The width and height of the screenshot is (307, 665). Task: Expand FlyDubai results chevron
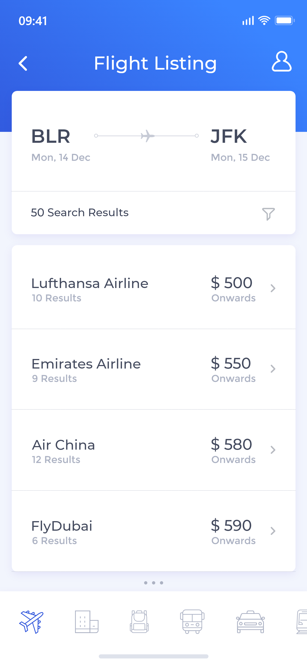click(x=273, y=531)
